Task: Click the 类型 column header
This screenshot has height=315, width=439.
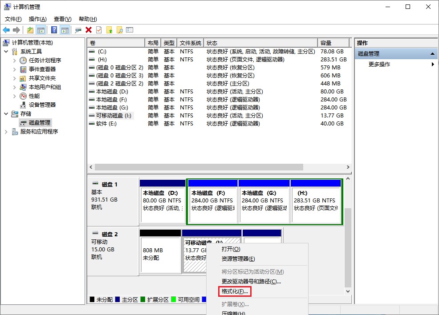Action: [169, 43]
